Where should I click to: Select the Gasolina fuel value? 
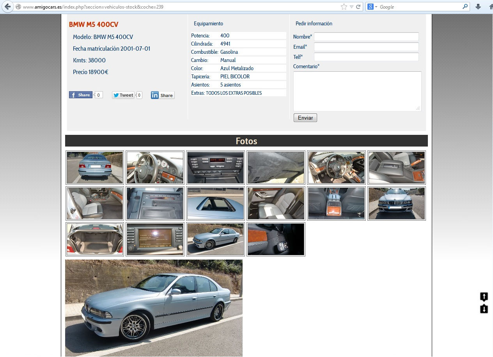click(229, 52)
